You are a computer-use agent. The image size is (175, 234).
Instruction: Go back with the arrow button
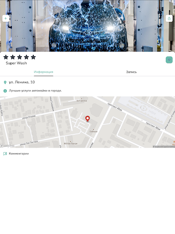coord(6,18)
